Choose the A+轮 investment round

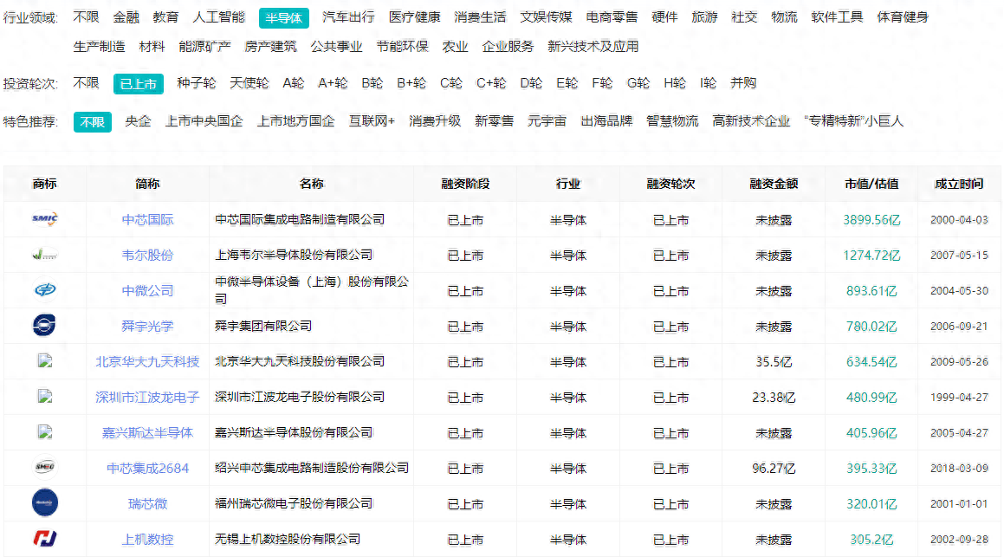(x=333, y=83)
